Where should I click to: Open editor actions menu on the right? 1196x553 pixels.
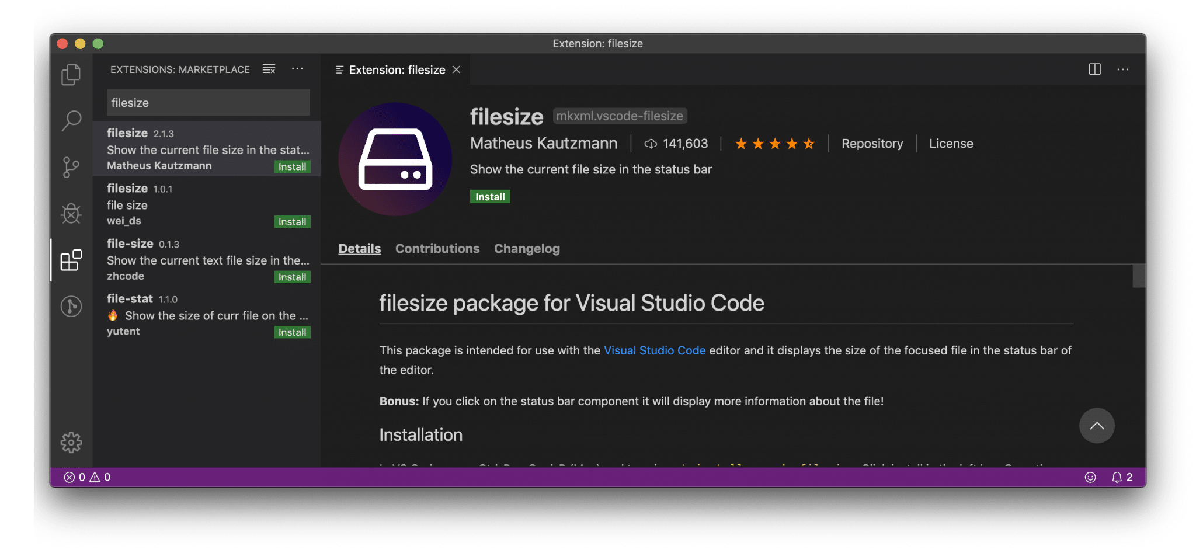pyautogui.click(x=1123, y=69)
